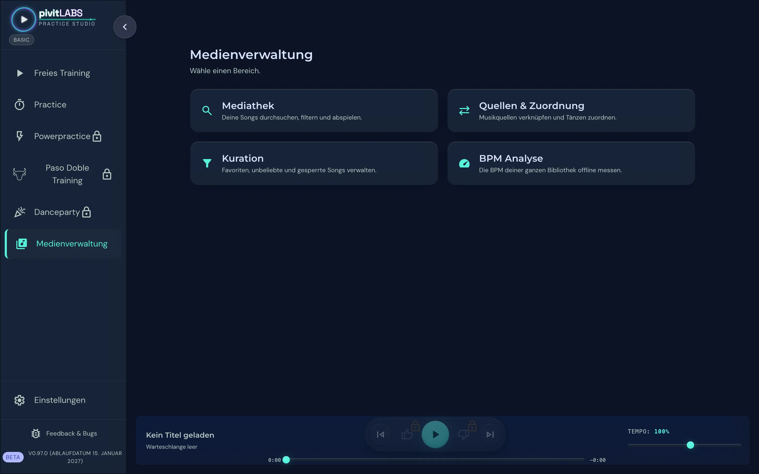Image resolution: width=759 pixels, height=474 pixels.
Task: Open the Mediathek card
Action: (x=314, y=111)
